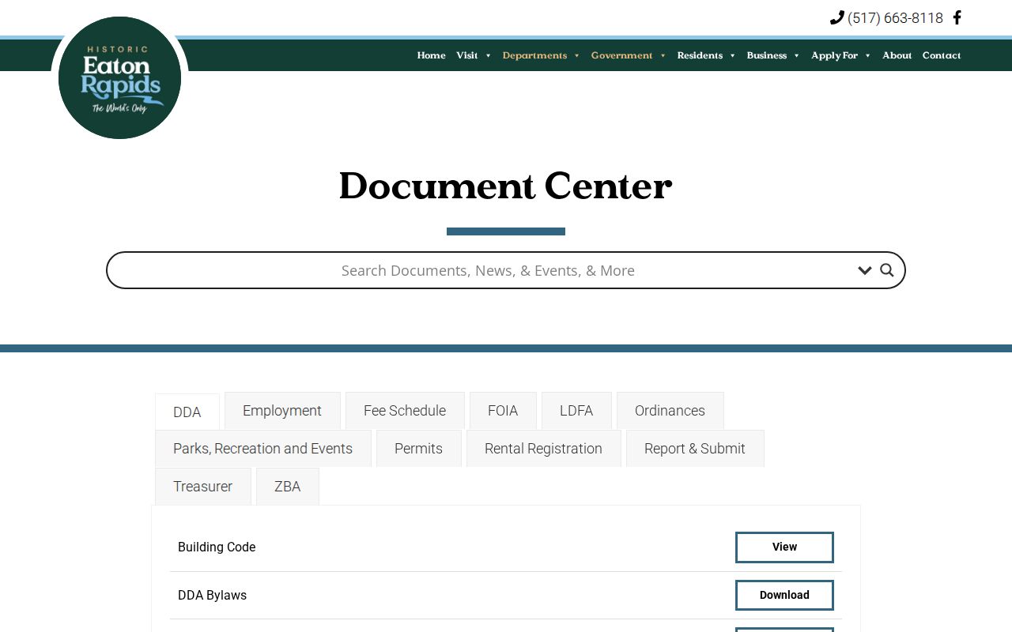Viewport: 1012px width, 632px height.
Task: Select the DDA tab
Action: 187,412
